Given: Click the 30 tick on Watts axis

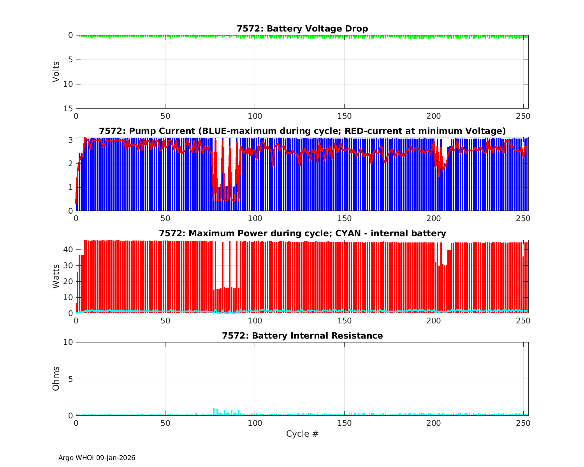Looking at the screenshot, I should click(68, 265).
